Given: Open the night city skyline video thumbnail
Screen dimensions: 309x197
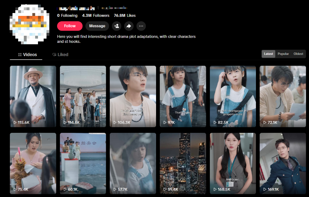Looking at the screenshot, I should [x=183, y=163].
